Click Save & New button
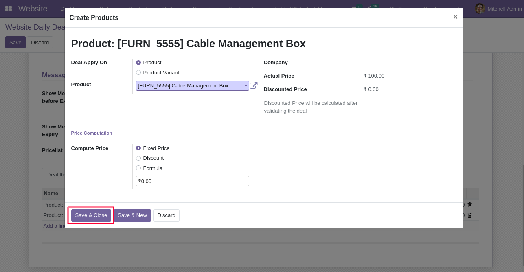Image resolution: width=524 pixels, height=272 pixels. pos(132,215)
